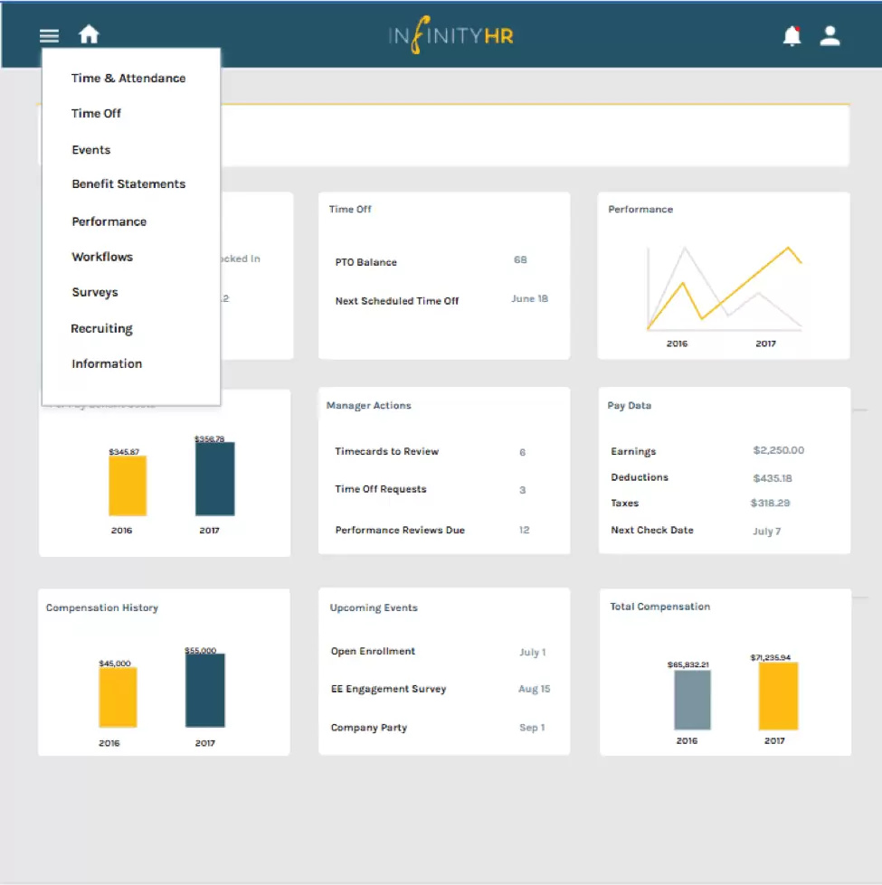882x885 pixels.
Task: Select the Performance menu entry
Action: pyautogui.click(x=109, y=221)
